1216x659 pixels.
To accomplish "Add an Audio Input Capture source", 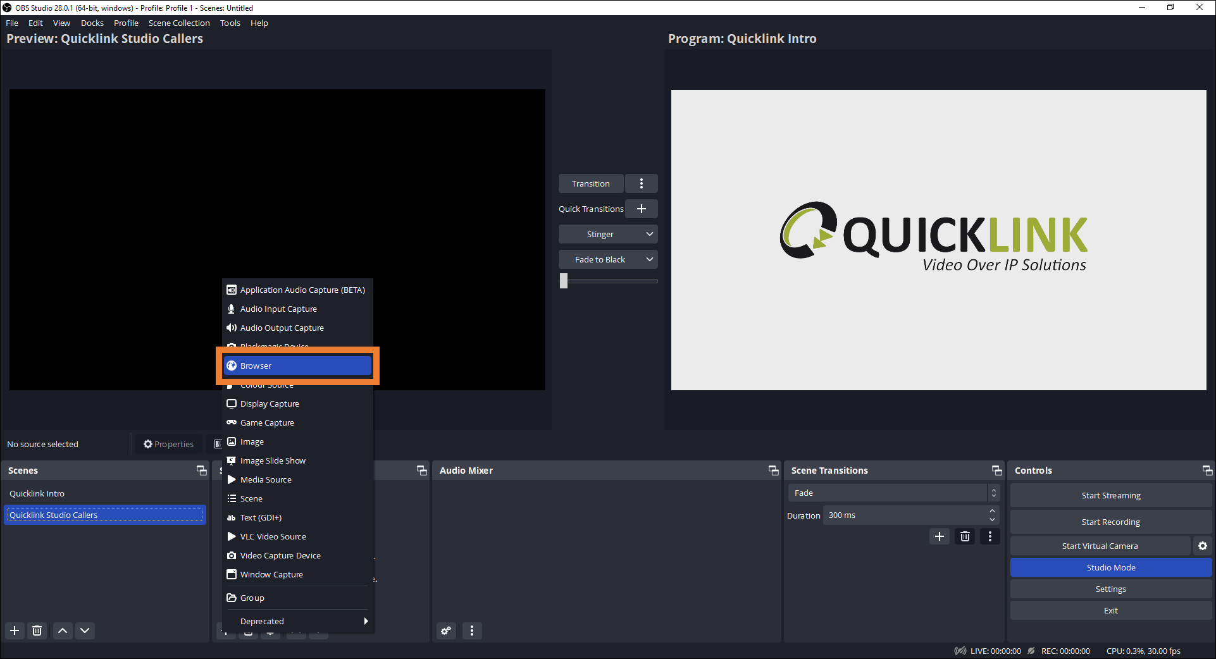I will coord(297,309).
